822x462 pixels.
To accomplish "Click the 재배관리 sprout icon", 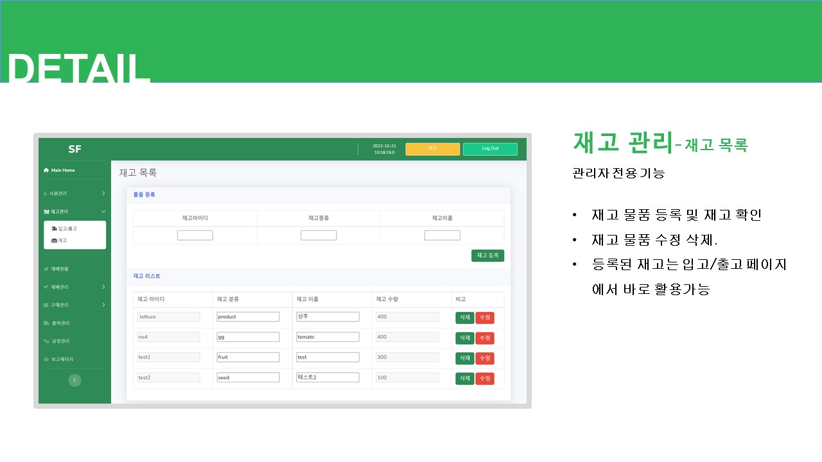I will (46, 287).
